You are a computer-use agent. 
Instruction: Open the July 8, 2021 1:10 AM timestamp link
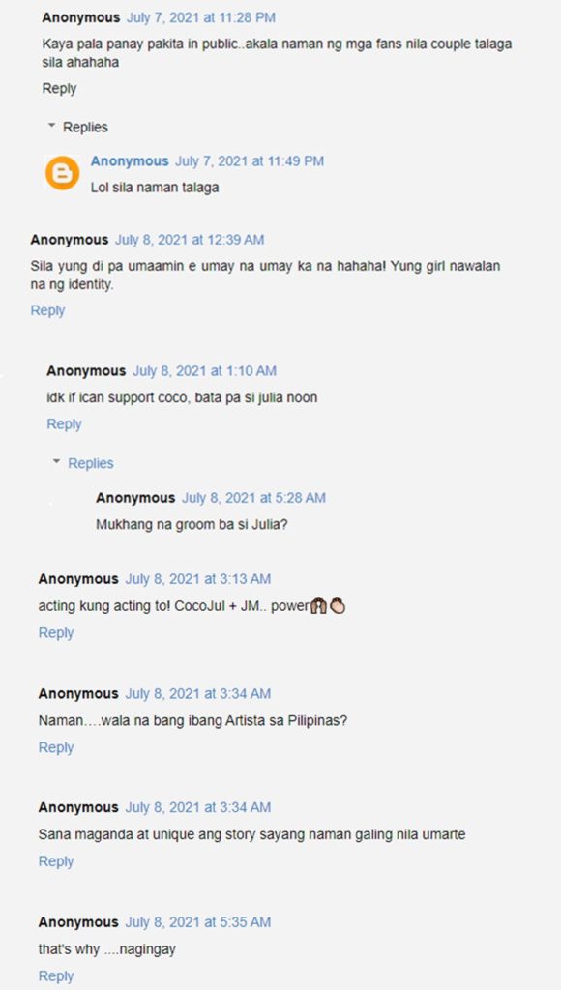(204, 370)
